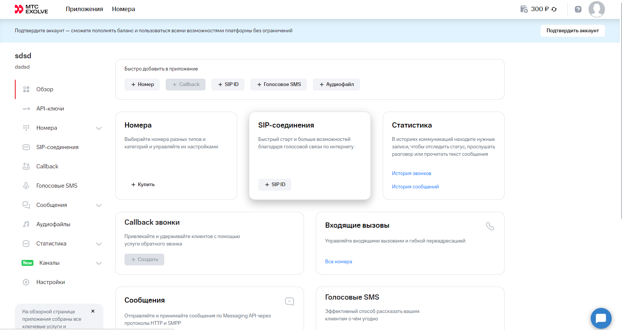Open help via the question mark icon

click(x=578, y=9)
